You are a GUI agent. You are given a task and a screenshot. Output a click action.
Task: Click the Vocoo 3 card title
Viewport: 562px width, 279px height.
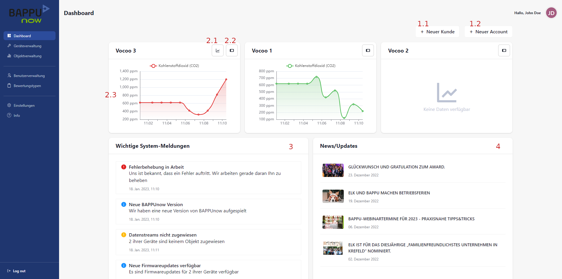pos(126,51)
